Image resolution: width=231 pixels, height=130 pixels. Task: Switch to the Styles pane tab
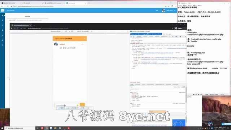coord(132,84)
